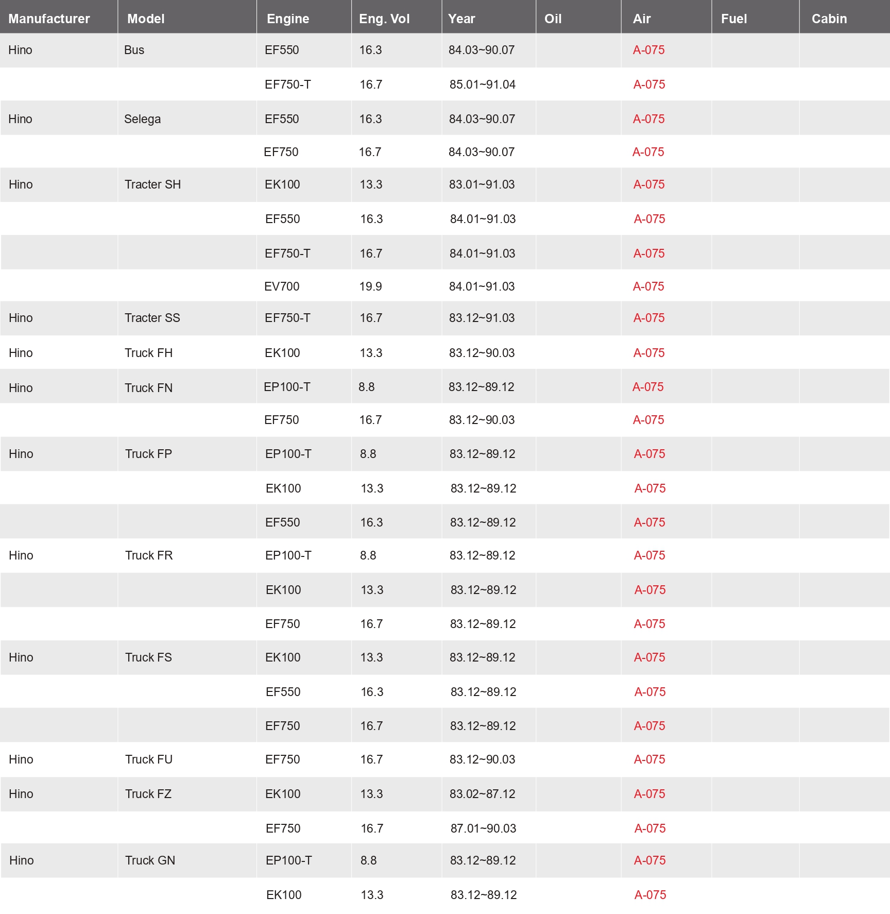This screenshot has height=914, width=890.
Task: Select the Cabin column header
Action: [x=829, y=19]
